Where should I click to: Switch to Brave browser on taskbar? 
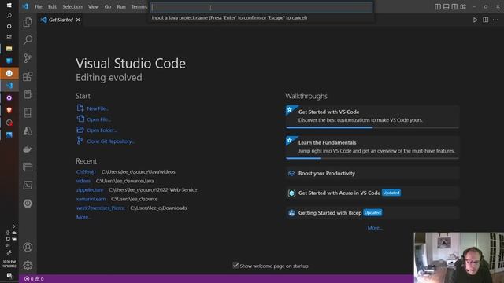[9, 110]
